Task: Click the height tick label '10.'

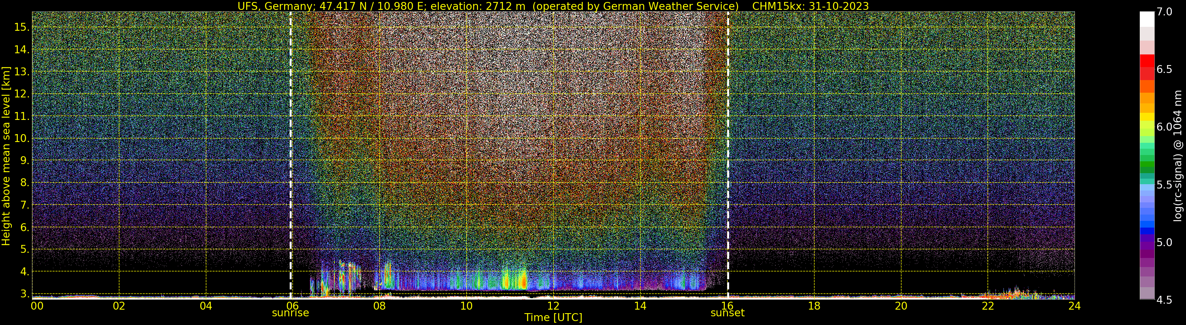Action: point(22,138)
